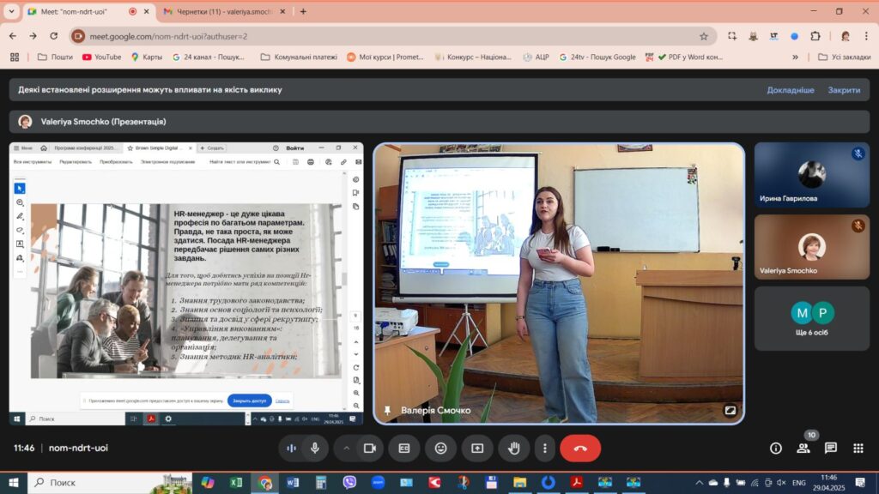Toggle the microphone mute button
879x494 pixels.
tap(315, 448)
